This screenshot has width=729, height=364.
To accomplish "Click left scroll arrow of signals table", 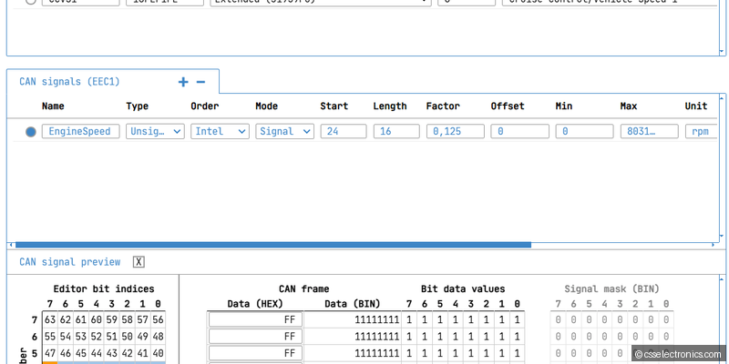I will [x=11, y=245].
